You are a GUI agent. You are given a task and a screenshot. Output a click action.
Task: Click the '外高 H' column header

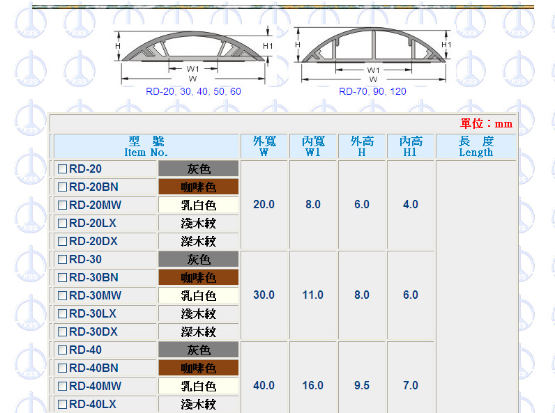pyautogui.click(x=362, y=146)
